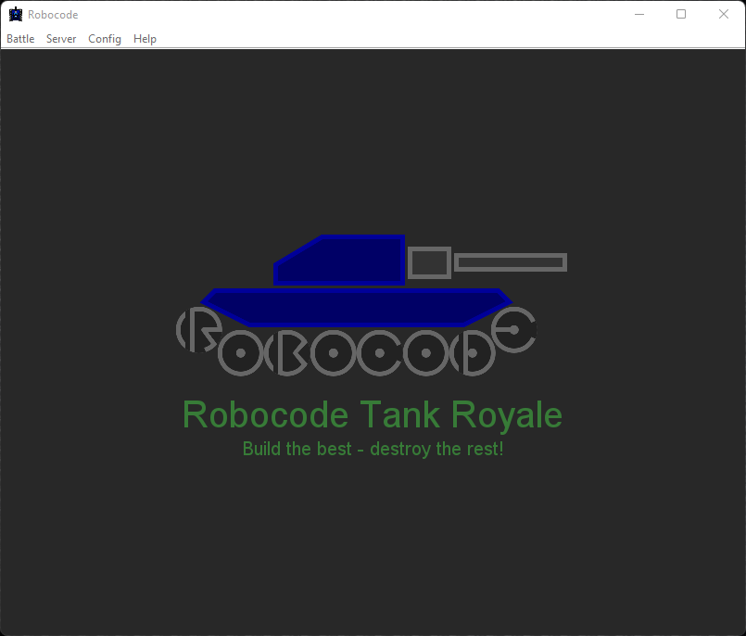Screen dimensions: 746x636
Task: Click the first O wheel in the Robocode logo
Action: pyautogui.click(x=241, y=350)
